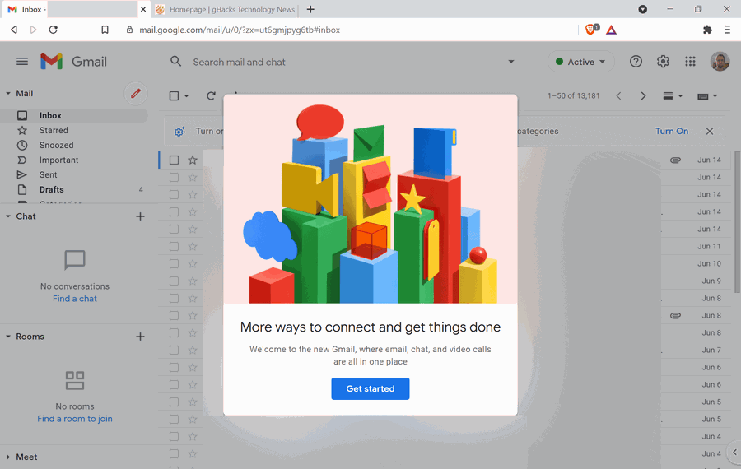The height and width of the screenshot is (469, 741).
Task: Check the second email's checkbox
Action: click(x=174, y=178)
